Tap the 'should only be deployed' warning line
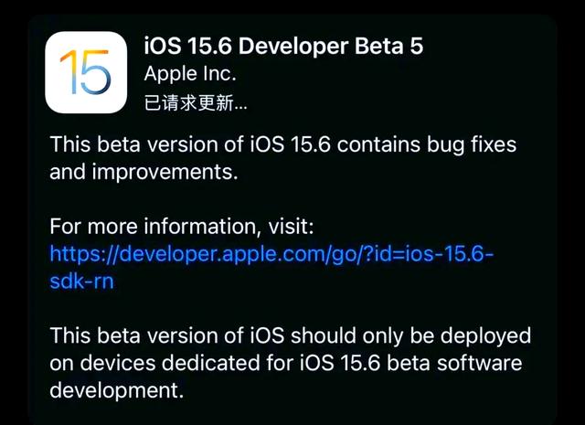 291,335
